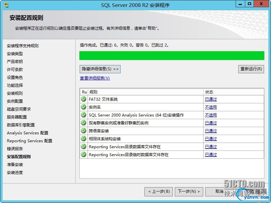The height and width of the screenshot is (203, 271).
Task: Click the SQL Server setup icon in title bar
Action: [x=6, y=5]
